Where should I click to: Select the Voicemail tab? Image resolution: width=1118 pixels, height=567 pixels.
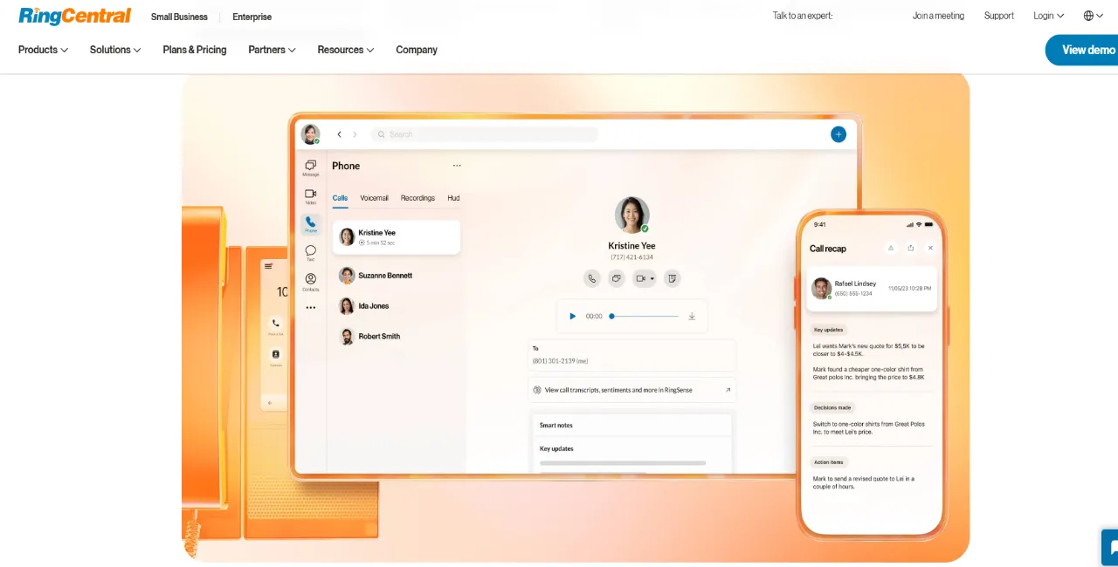tap(374, 198)
